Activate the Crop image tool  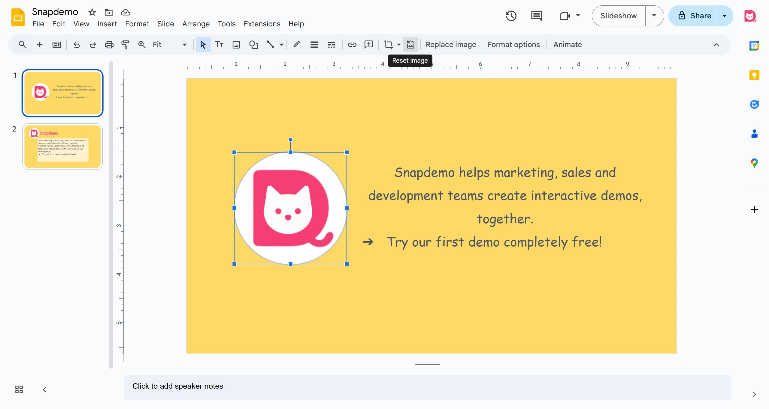[388, 45]
